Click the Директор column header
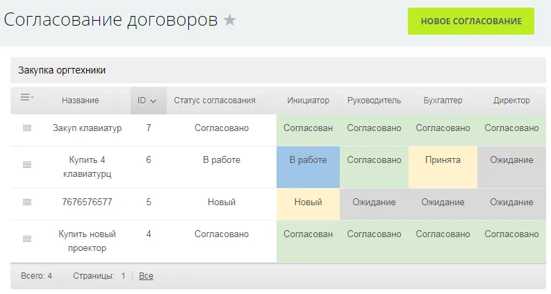Image resolution: width=551 pixels, height=294 pixels. (511, 101)
